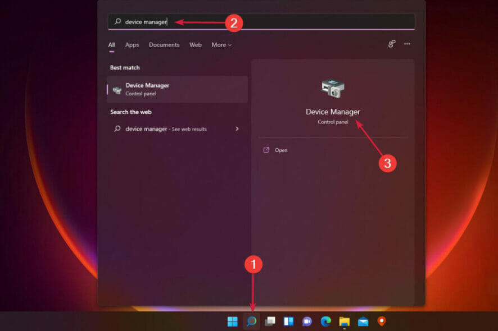Viewport: 498px width, 331px height.
Task: Switch to the Web search tab
Action: [x=196, y=45]
